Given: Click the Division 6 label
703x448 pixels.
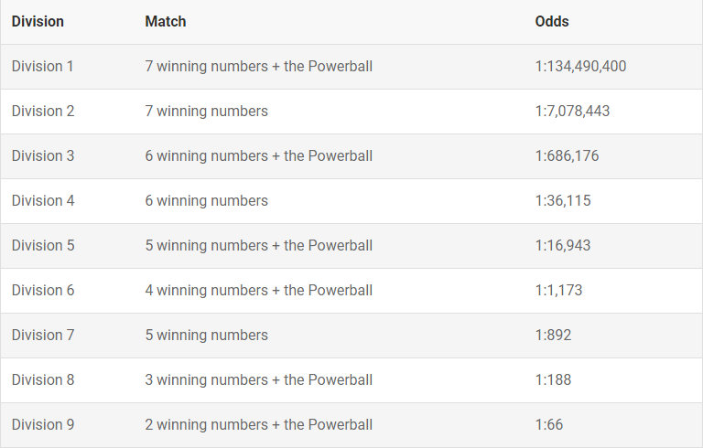Looking at the screenshot, I should pyautogui.click(x=43, y=290).
